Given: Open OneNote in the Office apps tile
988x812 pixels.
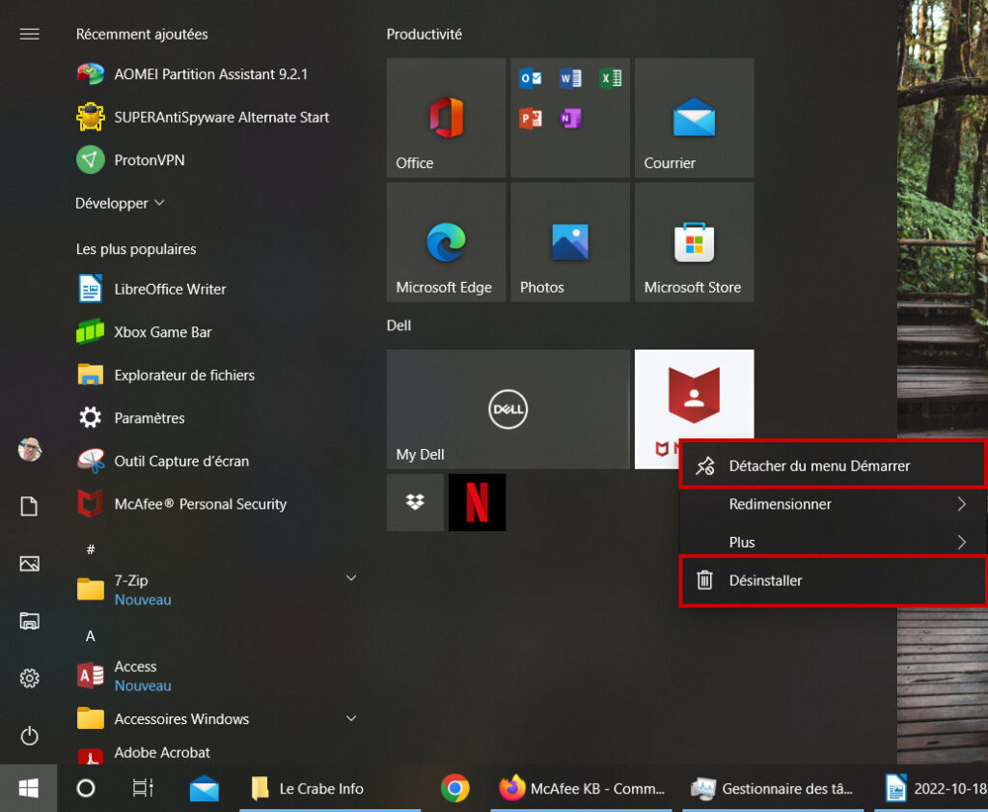Looking at the screenshot, I should pos(570,118).
